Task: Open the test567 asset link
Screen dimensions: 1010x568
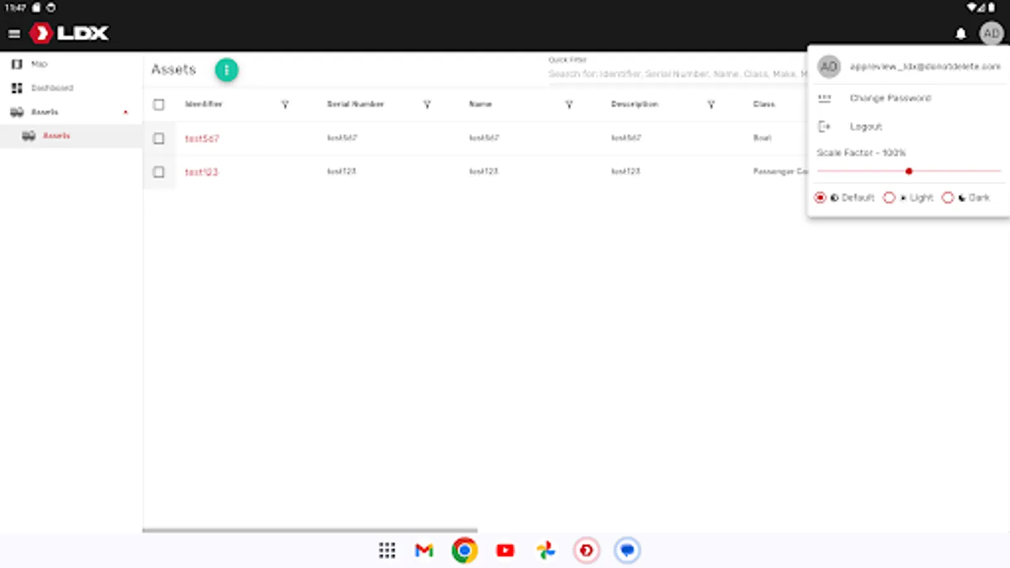Action: click(201, 138)
